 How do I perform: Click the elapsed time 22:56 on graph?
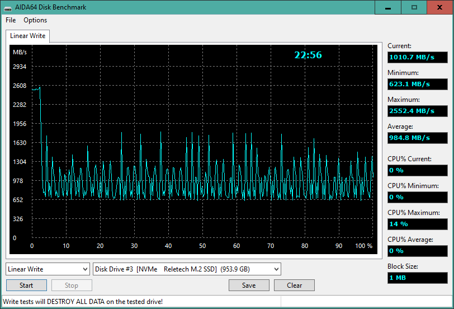308,55
